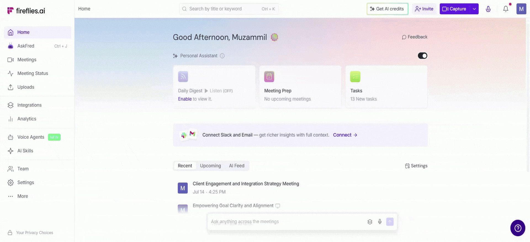Open AskFred assistant

38,46
